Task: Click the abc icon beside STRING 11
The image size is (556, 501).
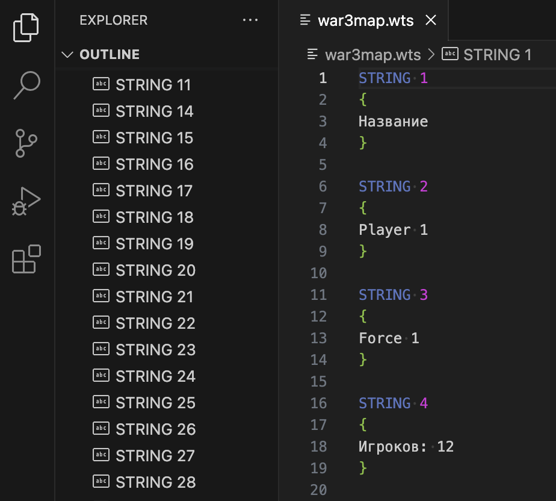Action: point(101,84)
